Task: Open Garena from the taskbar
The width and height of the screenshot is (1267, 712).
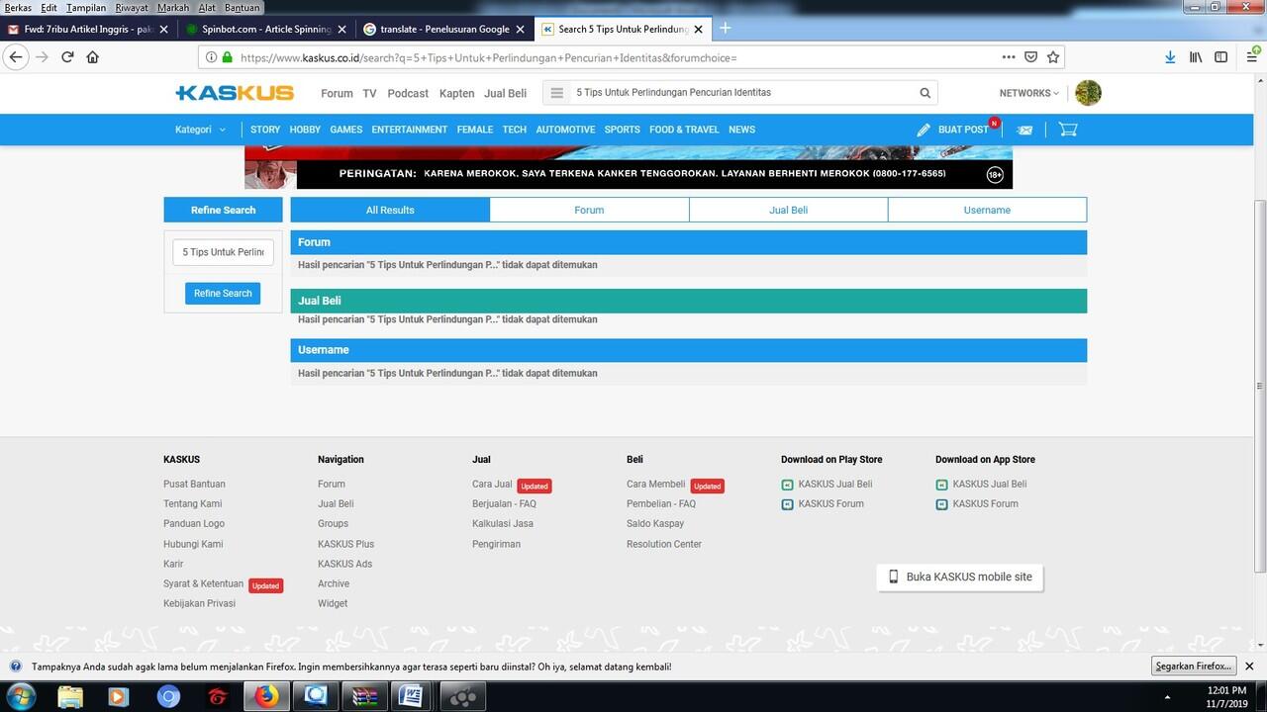Action: [218, 696]
